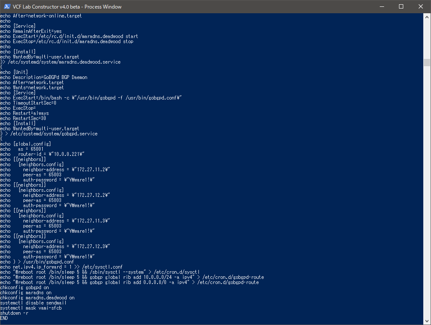Maximize the Process Window
The width and height of the screenshot is (431, 325).
401,6
